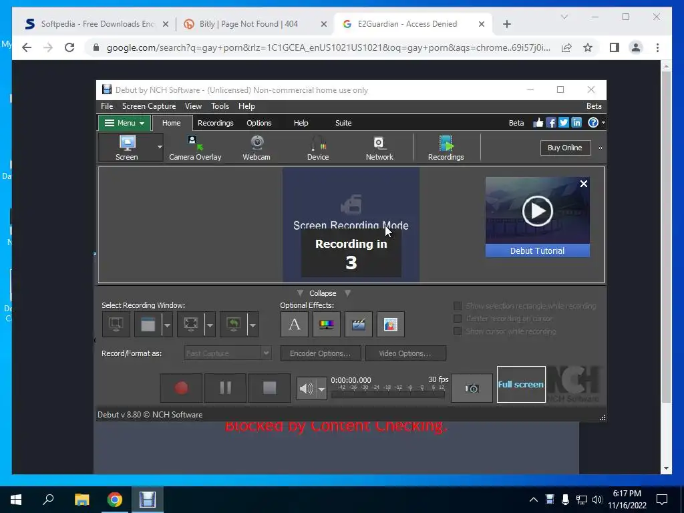The width and height of the screenshot is (684, 513).
Task: Take a snapshot with camera icon
Action: 472,388
